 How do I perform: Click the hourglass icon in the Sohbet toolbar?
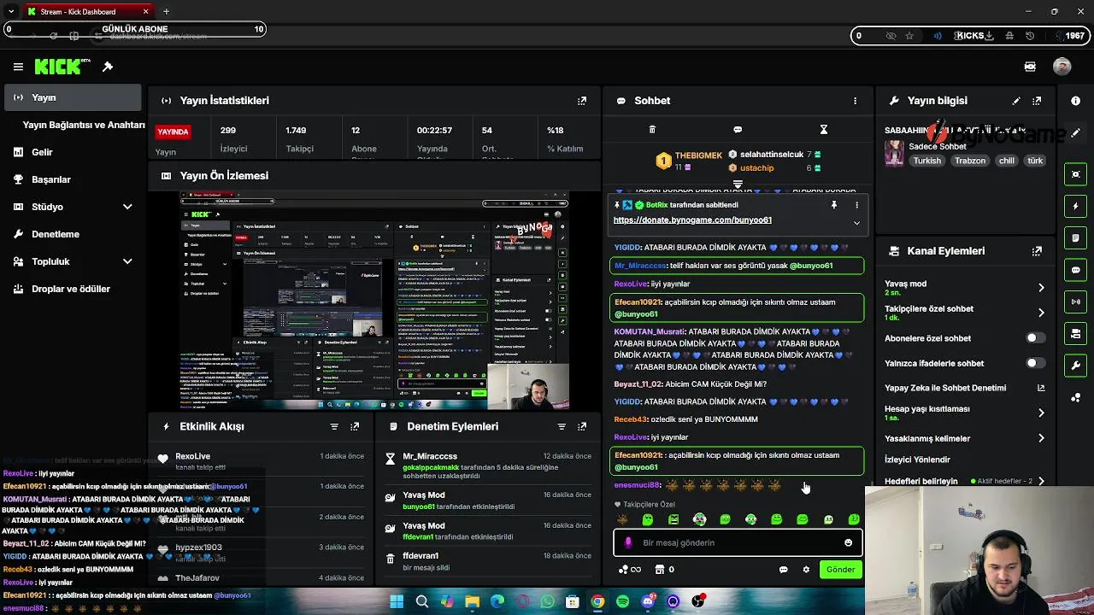click(x=824, y=130)
